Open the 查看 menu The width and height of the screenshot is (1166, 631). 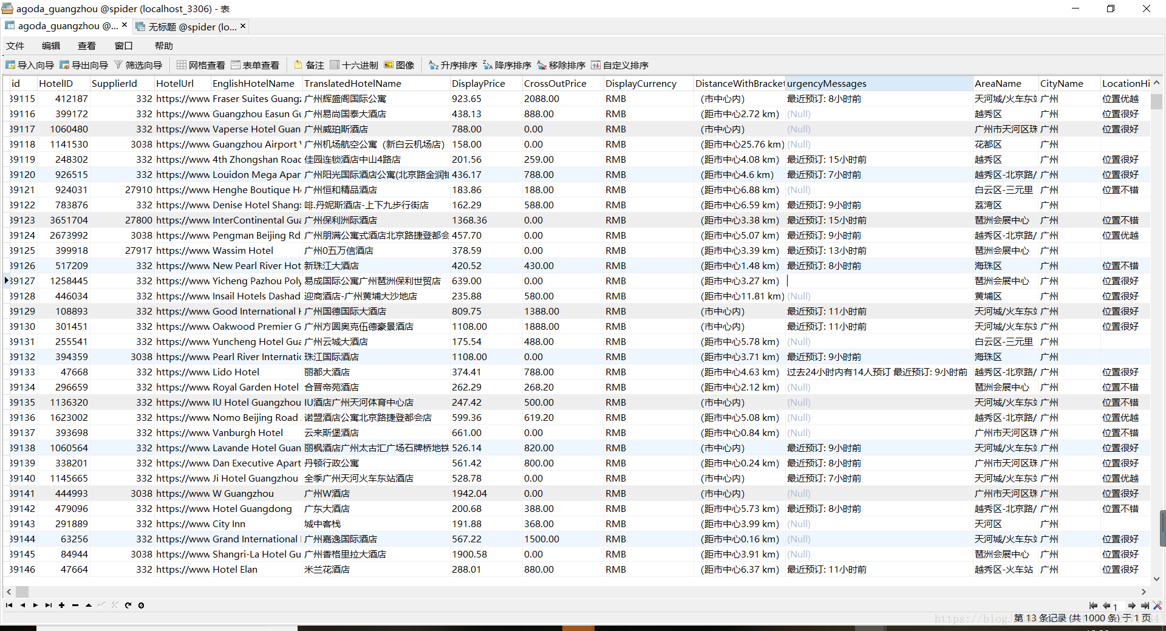pyautogui.click(x=87, y=46)
